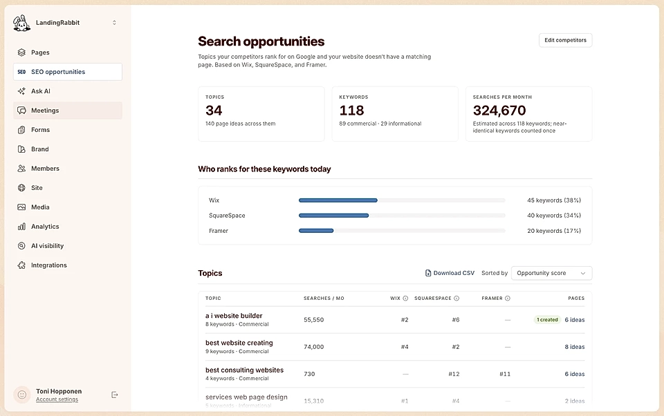Go to Site settings item

[68, 188]
